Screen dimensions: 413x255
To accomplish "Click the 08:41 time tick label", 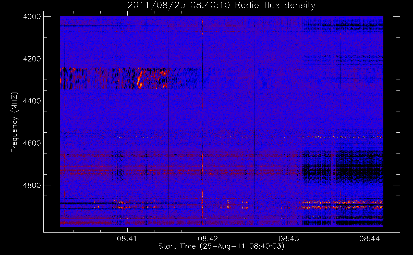I will (x=127, y=239).
